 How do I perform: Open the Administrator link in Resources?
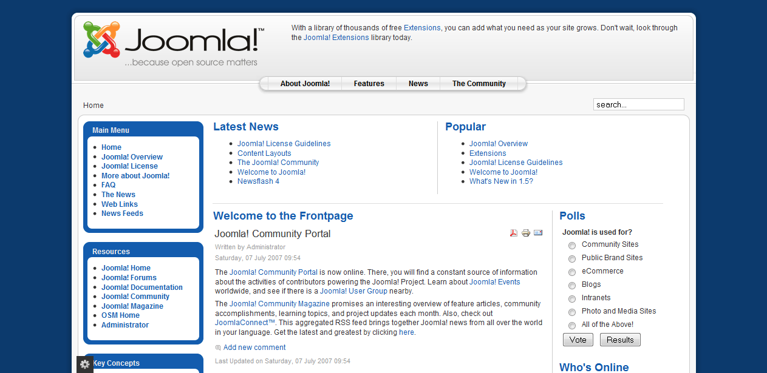click(x=125, y=325)
